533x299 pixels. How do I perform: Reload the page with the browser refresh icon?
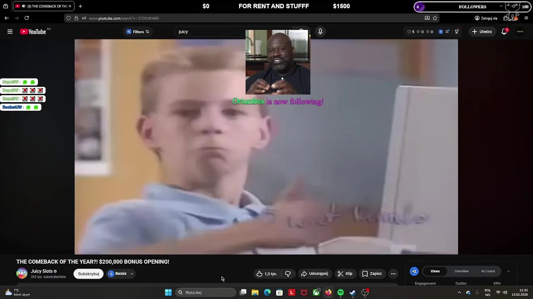pos(27,18)
